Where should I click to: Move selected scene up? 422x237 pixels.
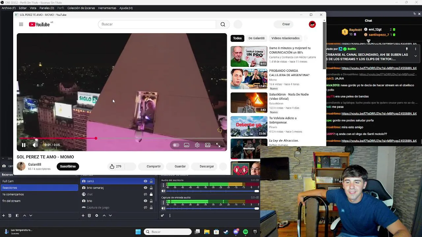24,216
